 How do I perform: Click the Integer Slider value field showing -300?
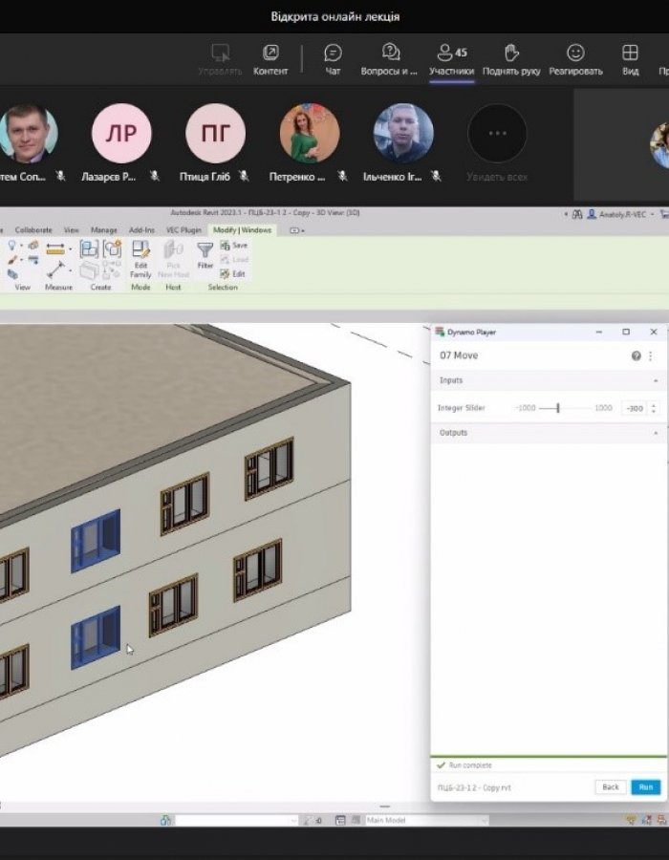[x=635, y=408]
